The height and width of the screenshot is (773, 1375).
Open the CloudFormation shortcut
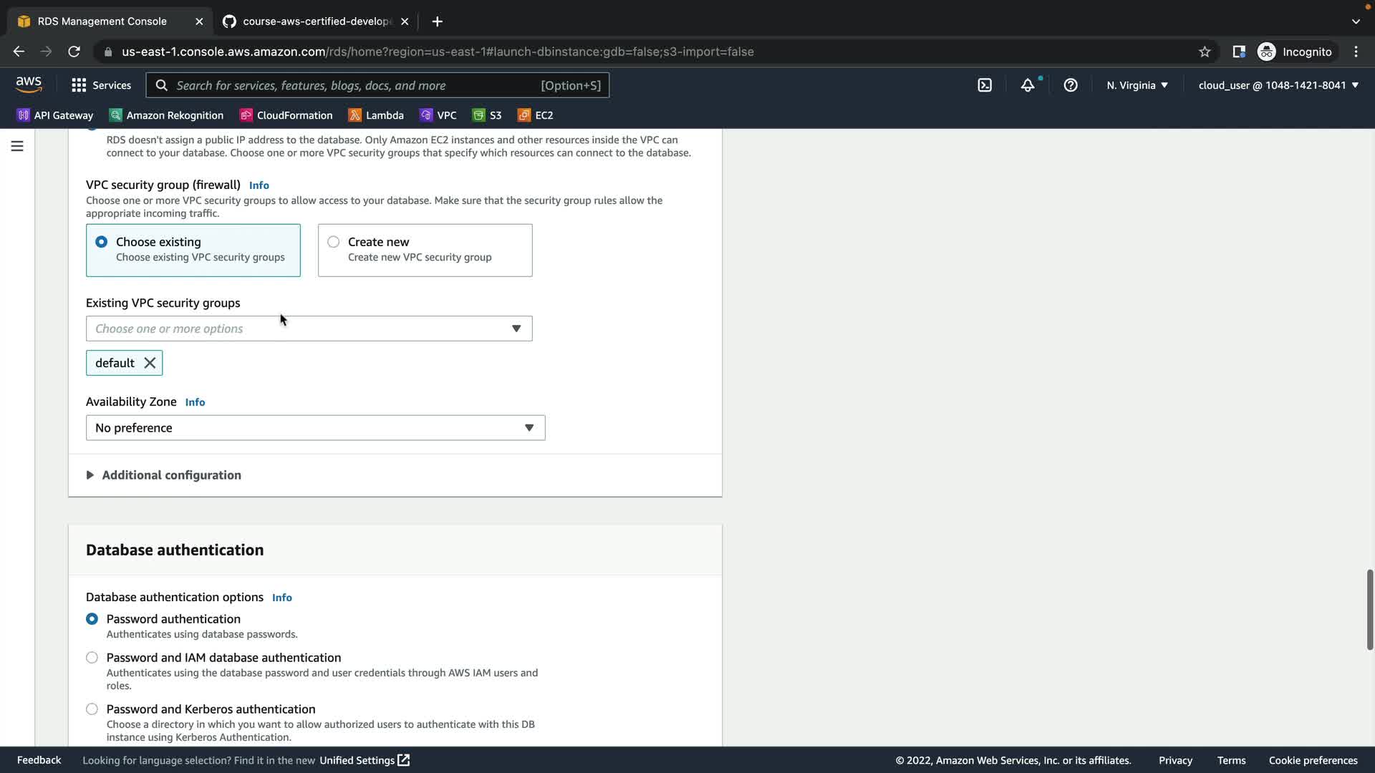pyautogui.click(x=286, y=115)
